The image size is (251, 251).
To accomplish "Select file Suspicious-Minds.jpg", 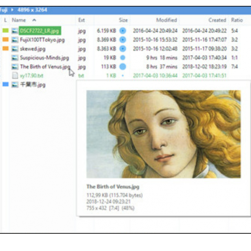I will pos(44,58).
